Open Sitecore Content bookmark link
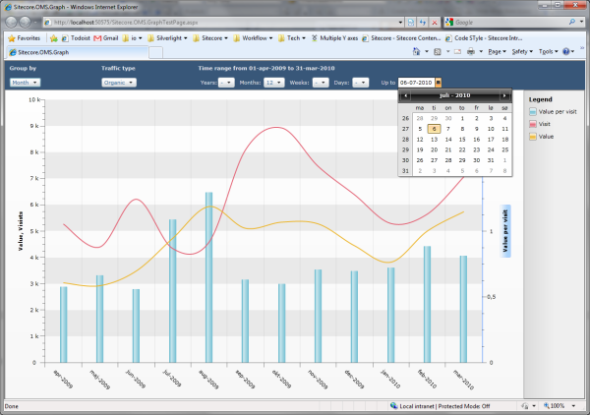The width and height of the screenshot is (590, 415). tap(401, 38)
